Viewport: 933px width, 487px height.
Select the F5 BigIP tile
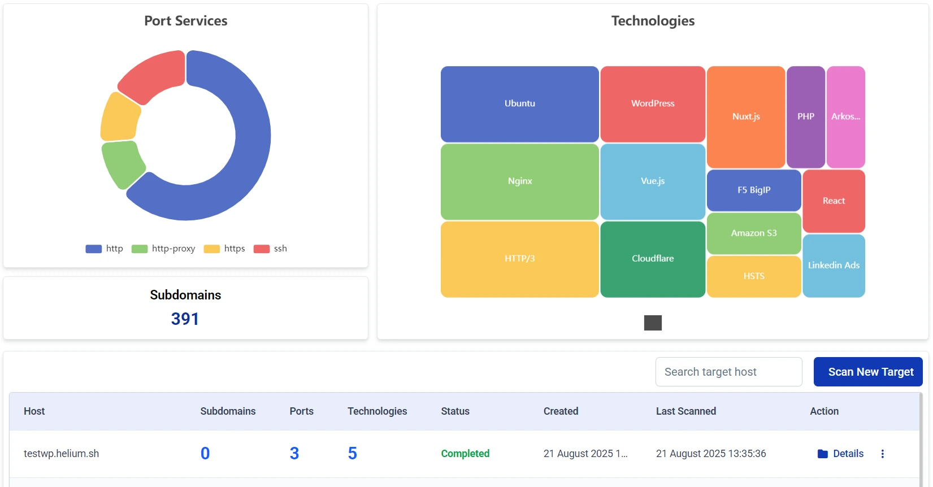click(x=754, y=190)
